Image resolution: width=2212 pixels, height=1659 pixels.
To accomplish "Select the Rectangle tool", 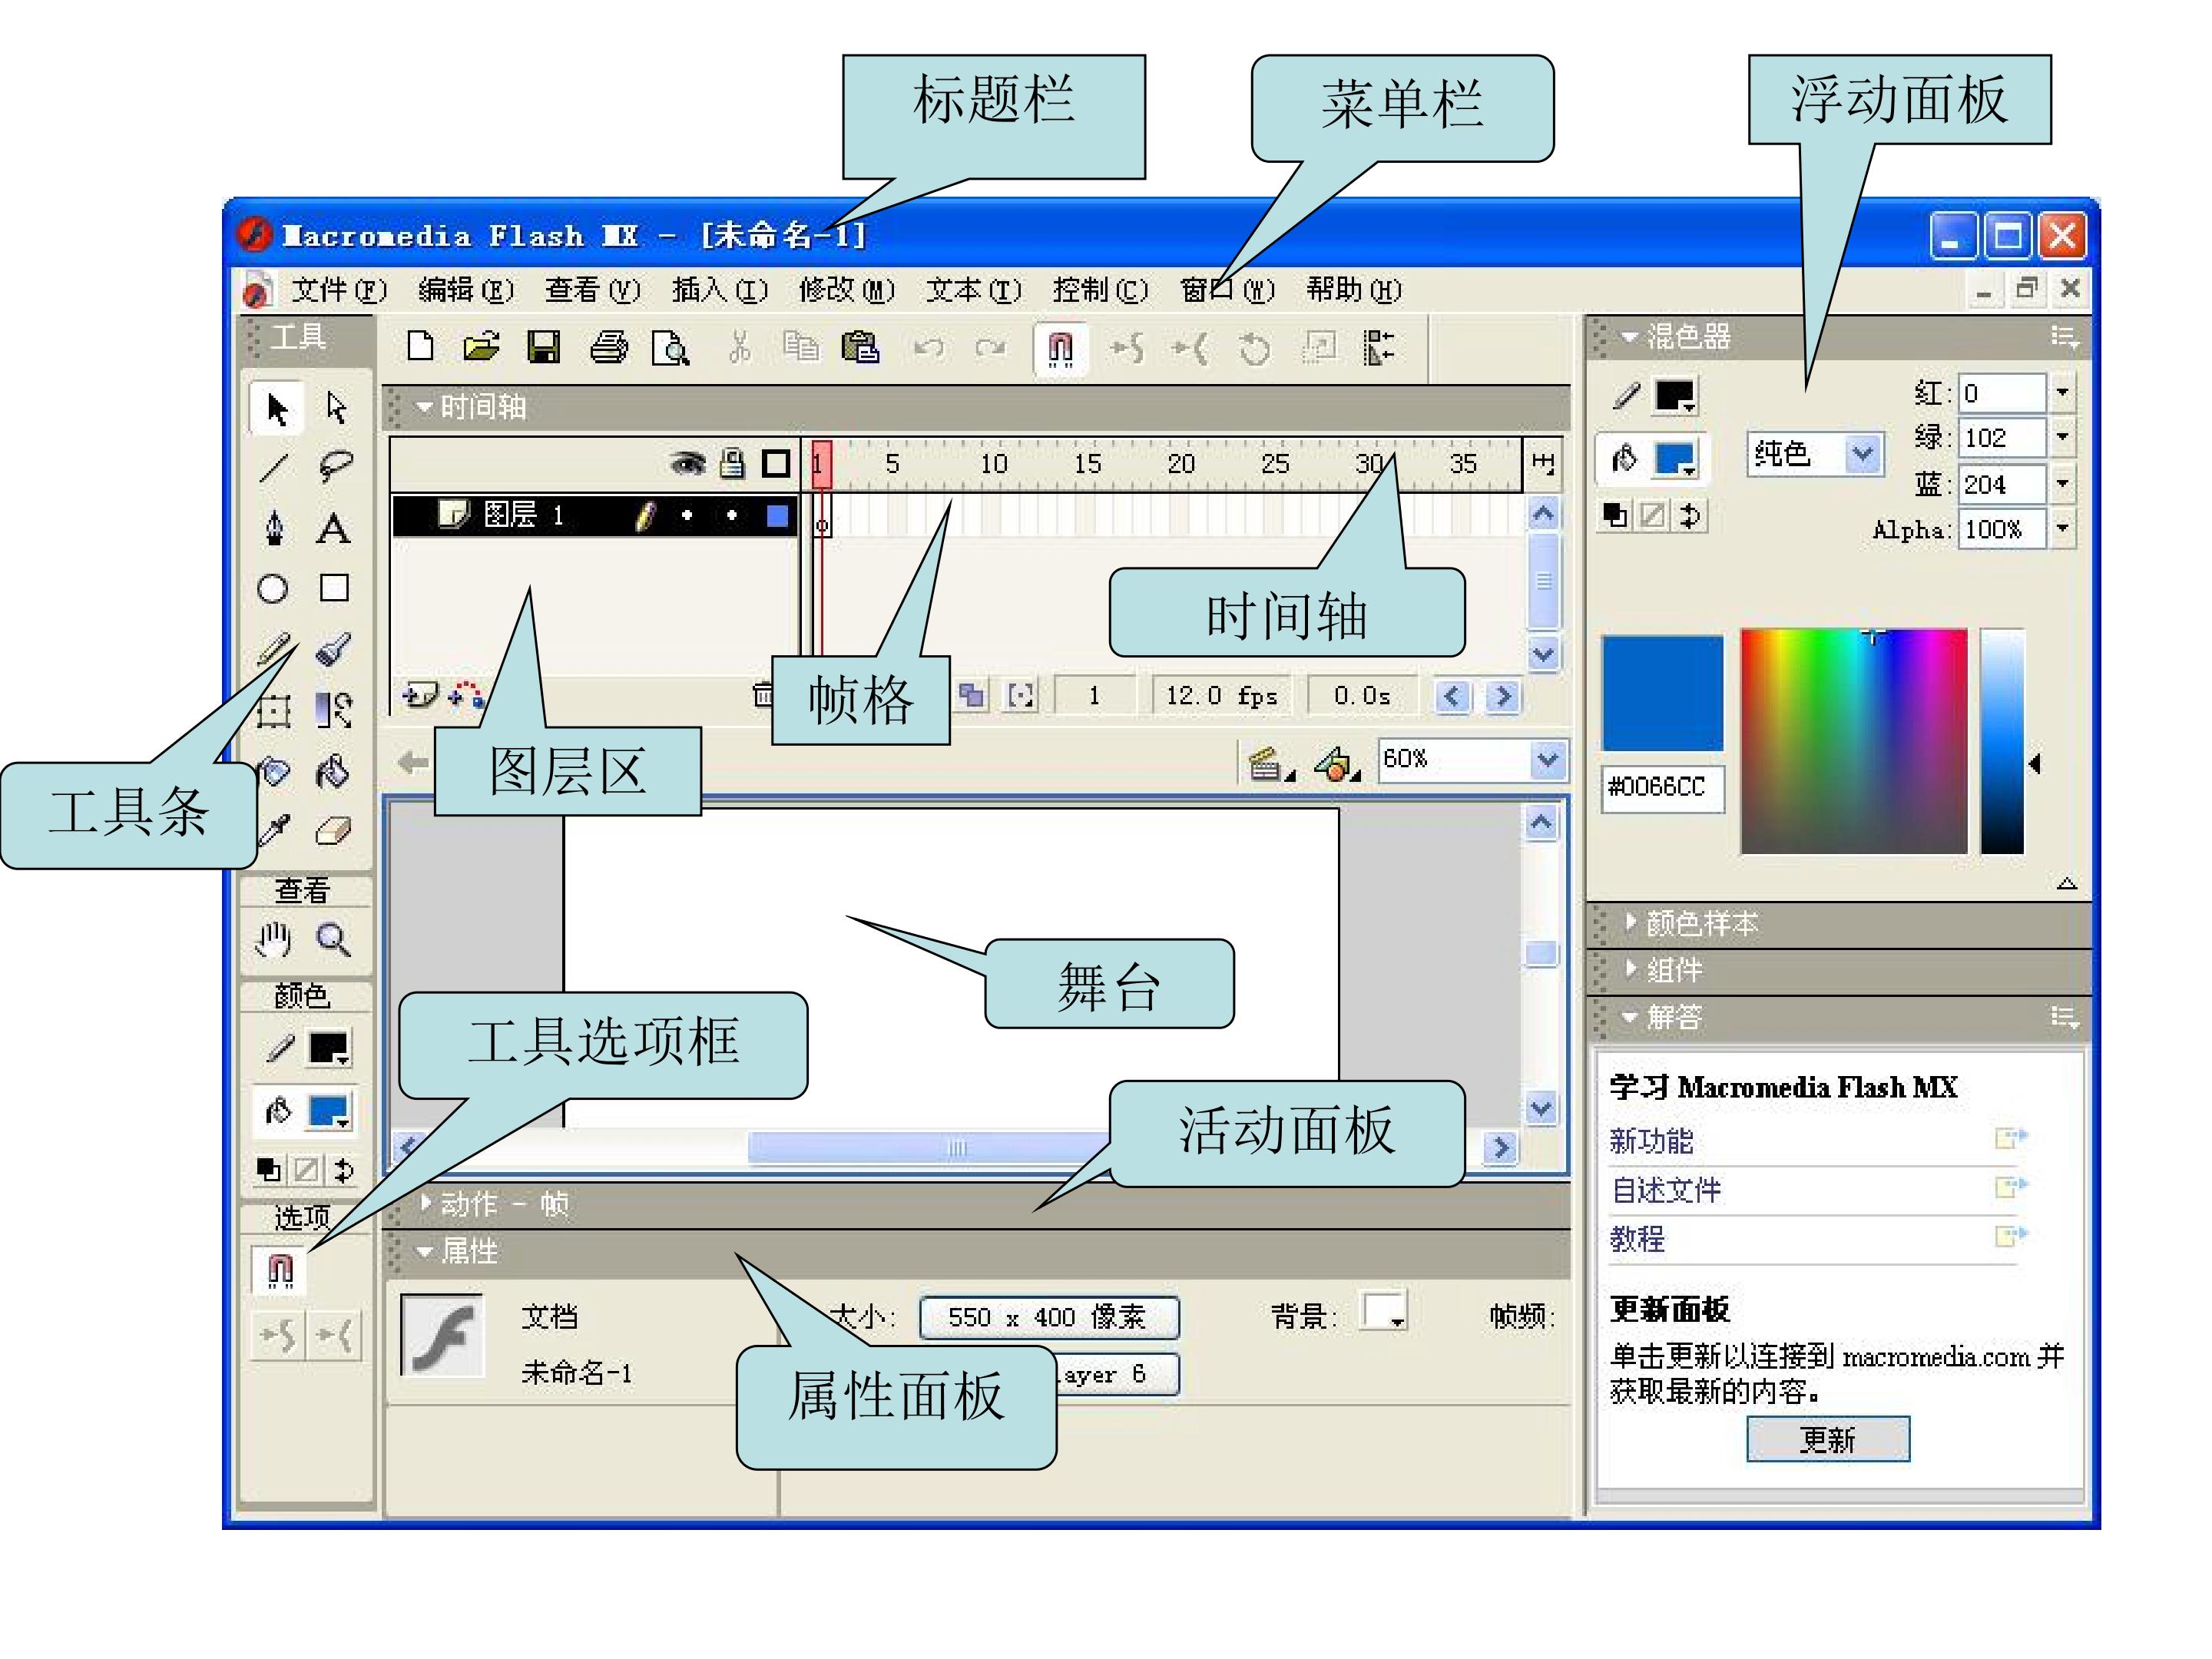I will (334, 587).
